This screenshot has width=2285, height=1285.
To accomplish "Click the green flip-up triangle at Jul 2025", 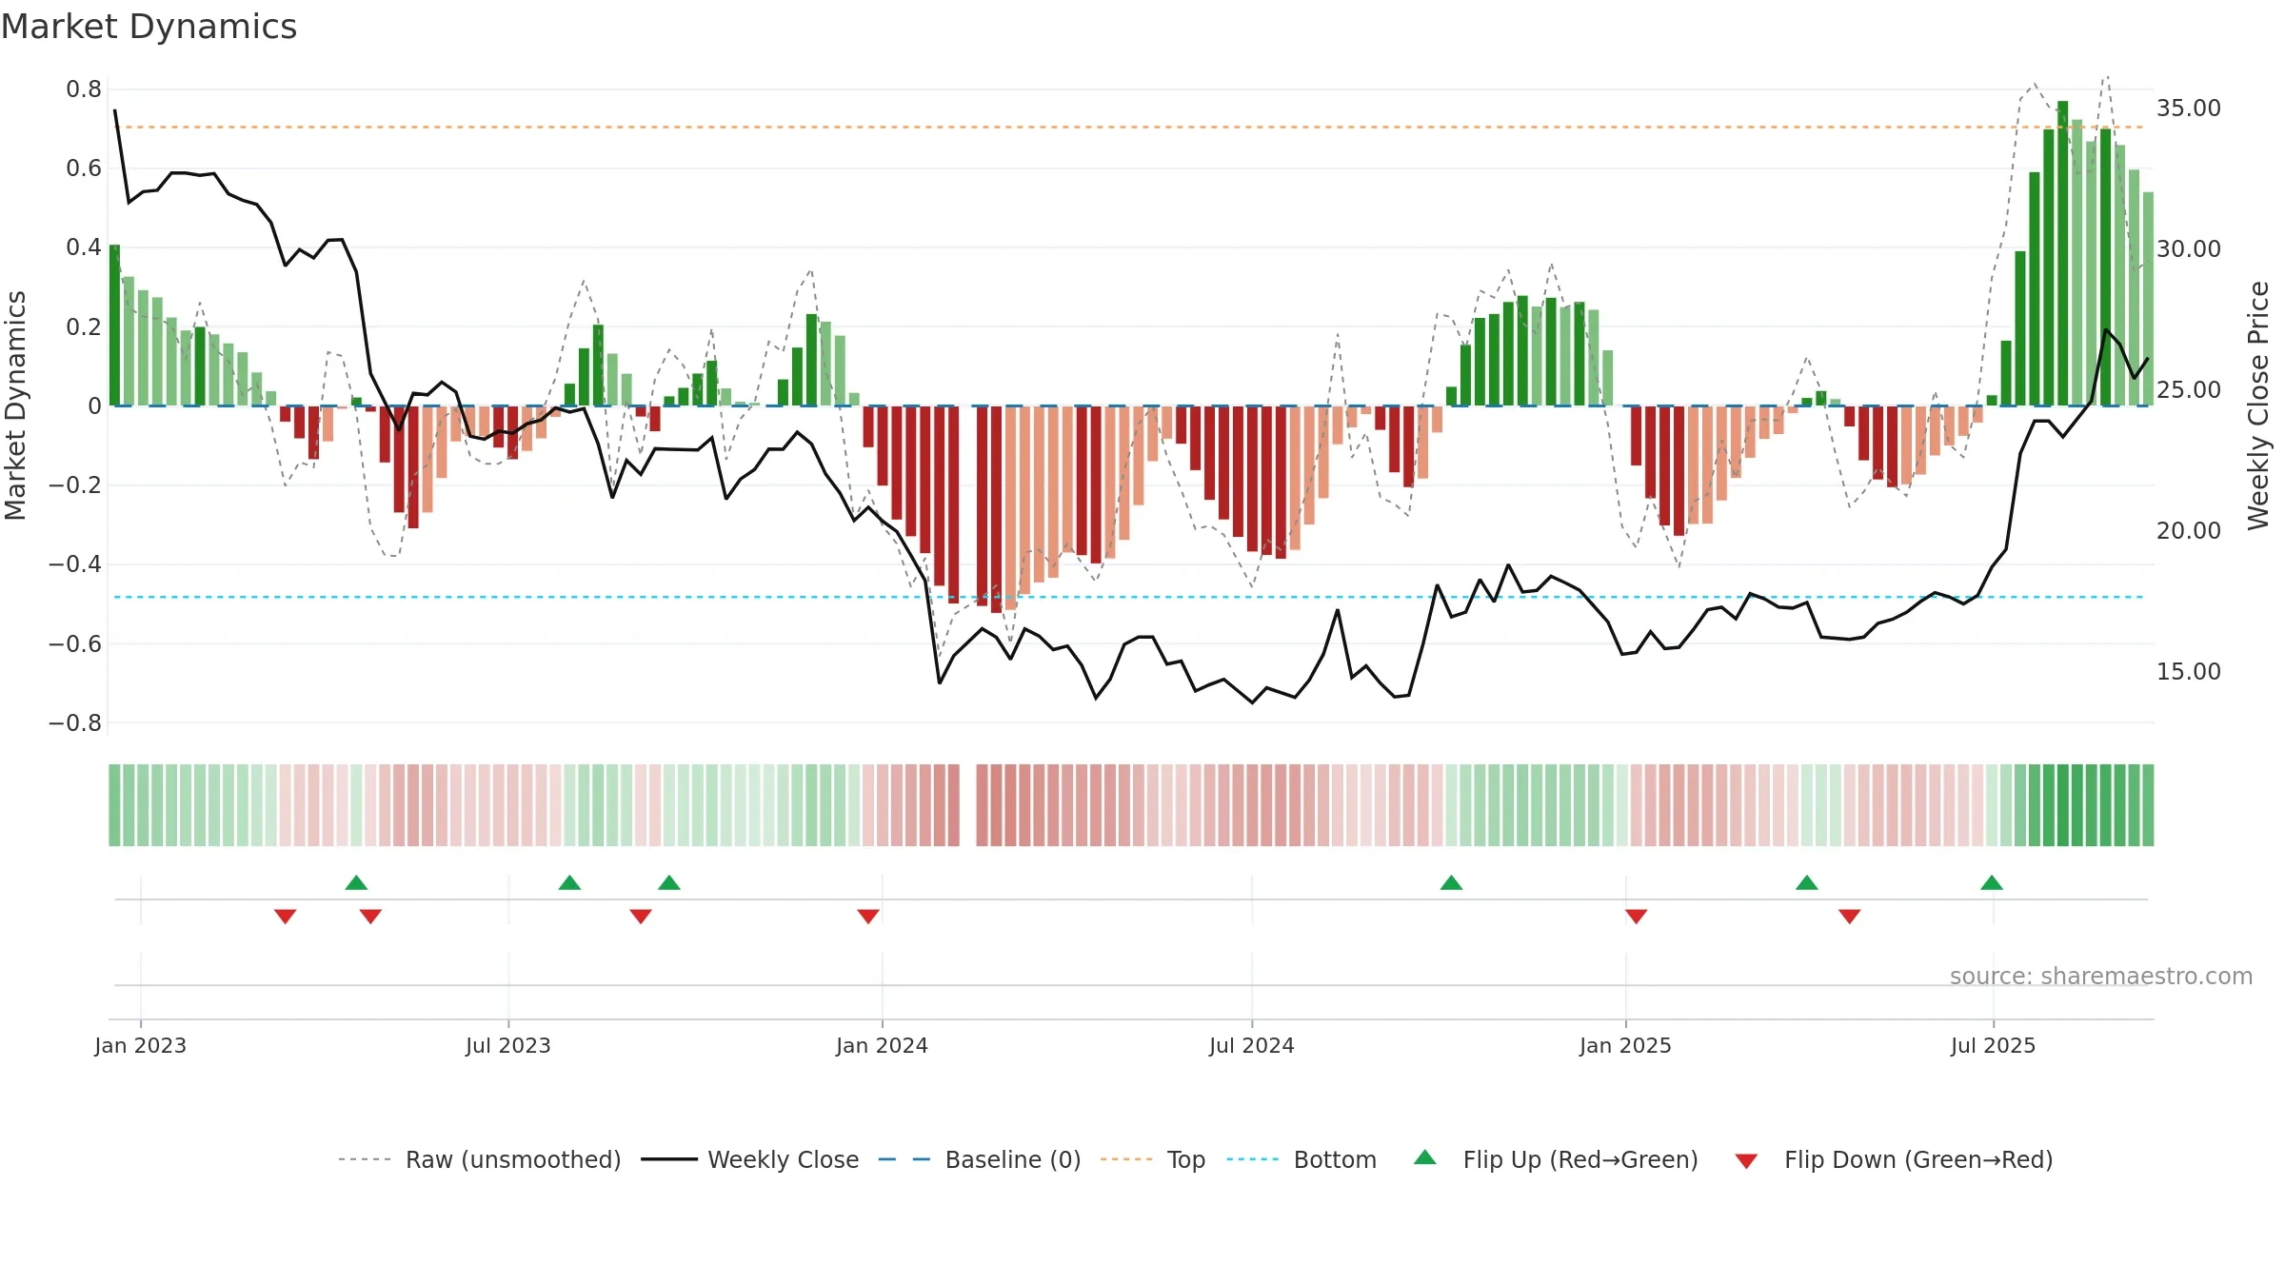I will [x=1992, y=882].
